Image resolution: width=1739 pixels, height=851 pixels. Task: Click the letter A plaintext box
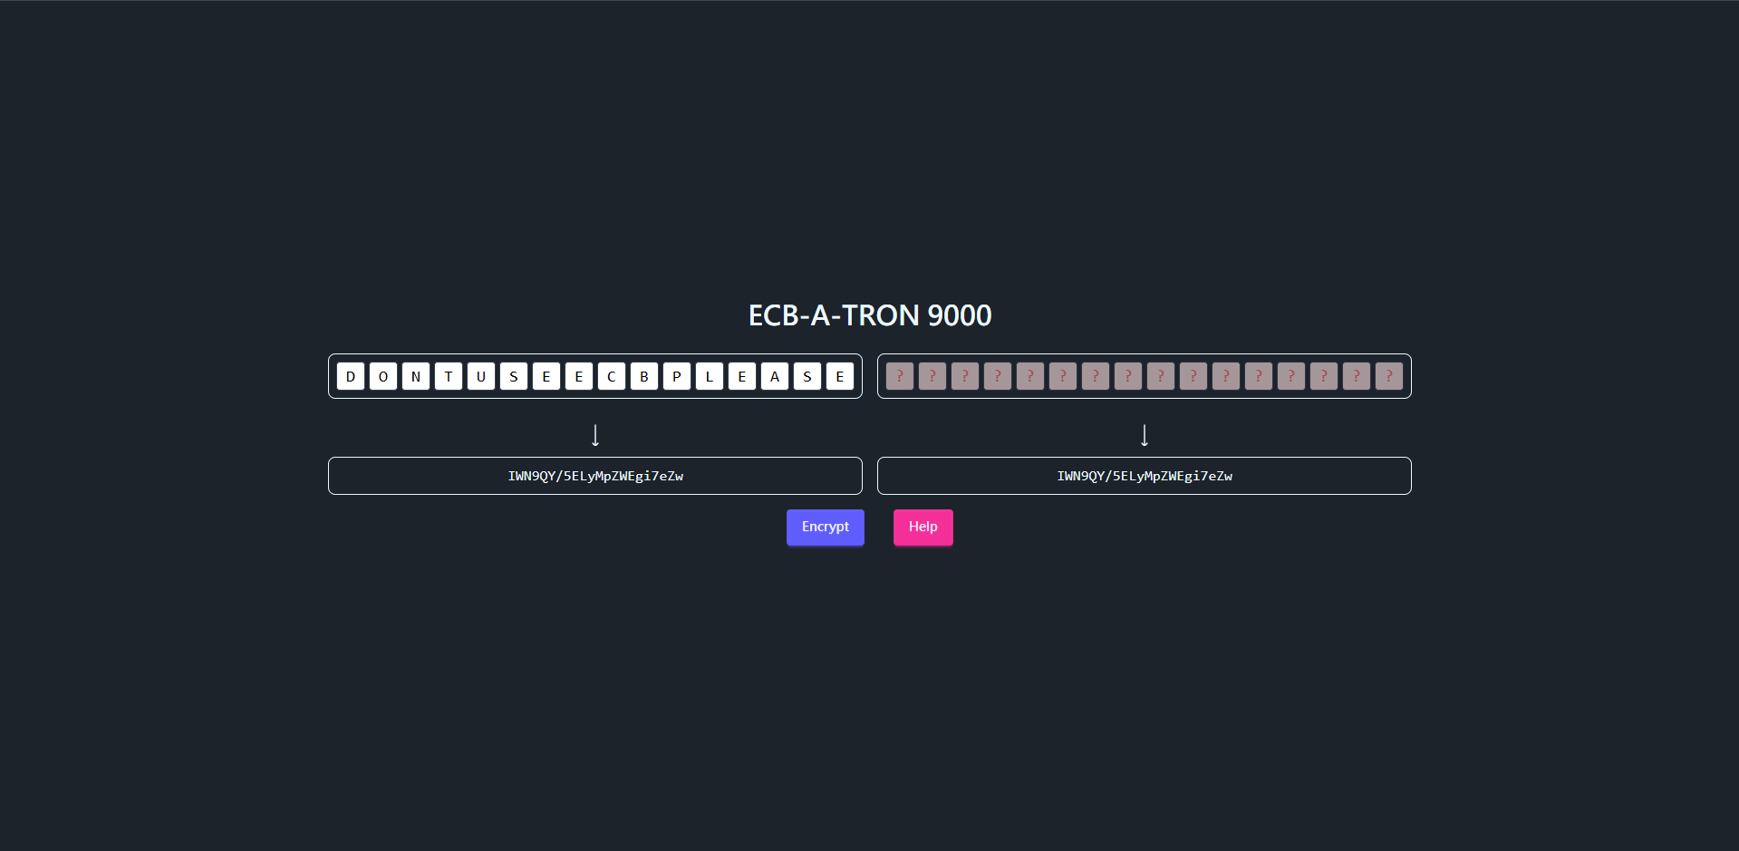click(x=775, y=376)
